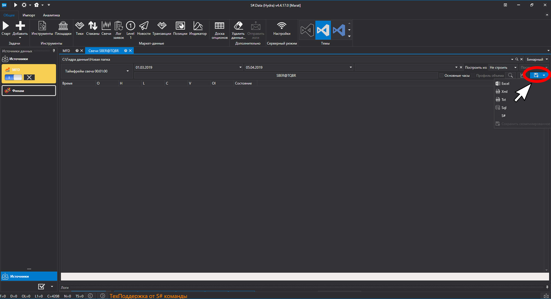Click the export save icon button

tap(536, 75)
